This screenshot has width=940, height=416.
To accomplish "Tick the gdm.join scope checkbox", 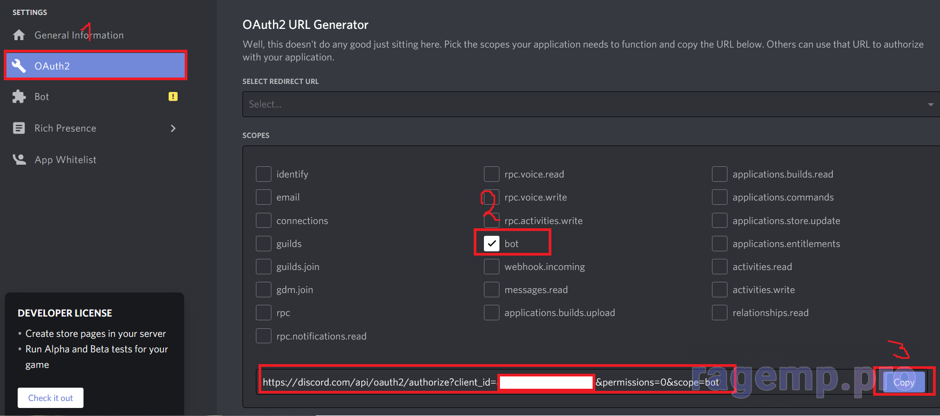I will pos(263,290).
